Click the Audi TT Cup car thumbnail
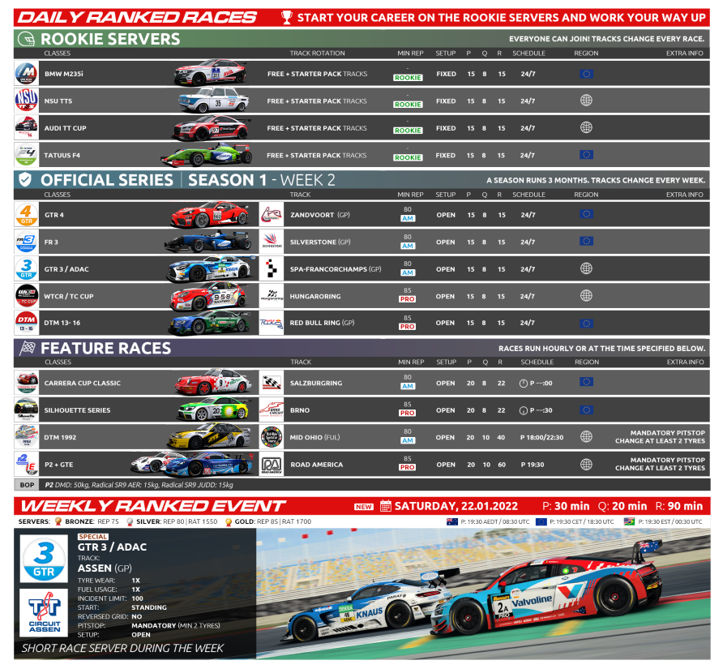The width and height of the screenshot is (723, 669). 207,128
